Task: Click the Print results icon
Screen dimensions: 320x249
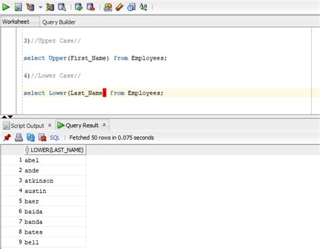Action: [19, 138]
